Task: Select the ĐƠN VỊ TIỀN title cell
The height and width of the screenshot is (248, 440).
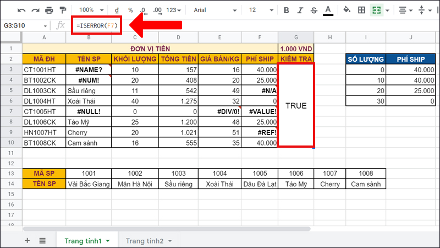Action: coord(150,48)
